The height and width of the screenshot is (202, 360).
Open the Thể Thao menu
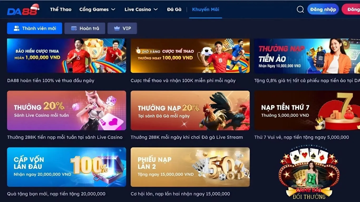61,9
